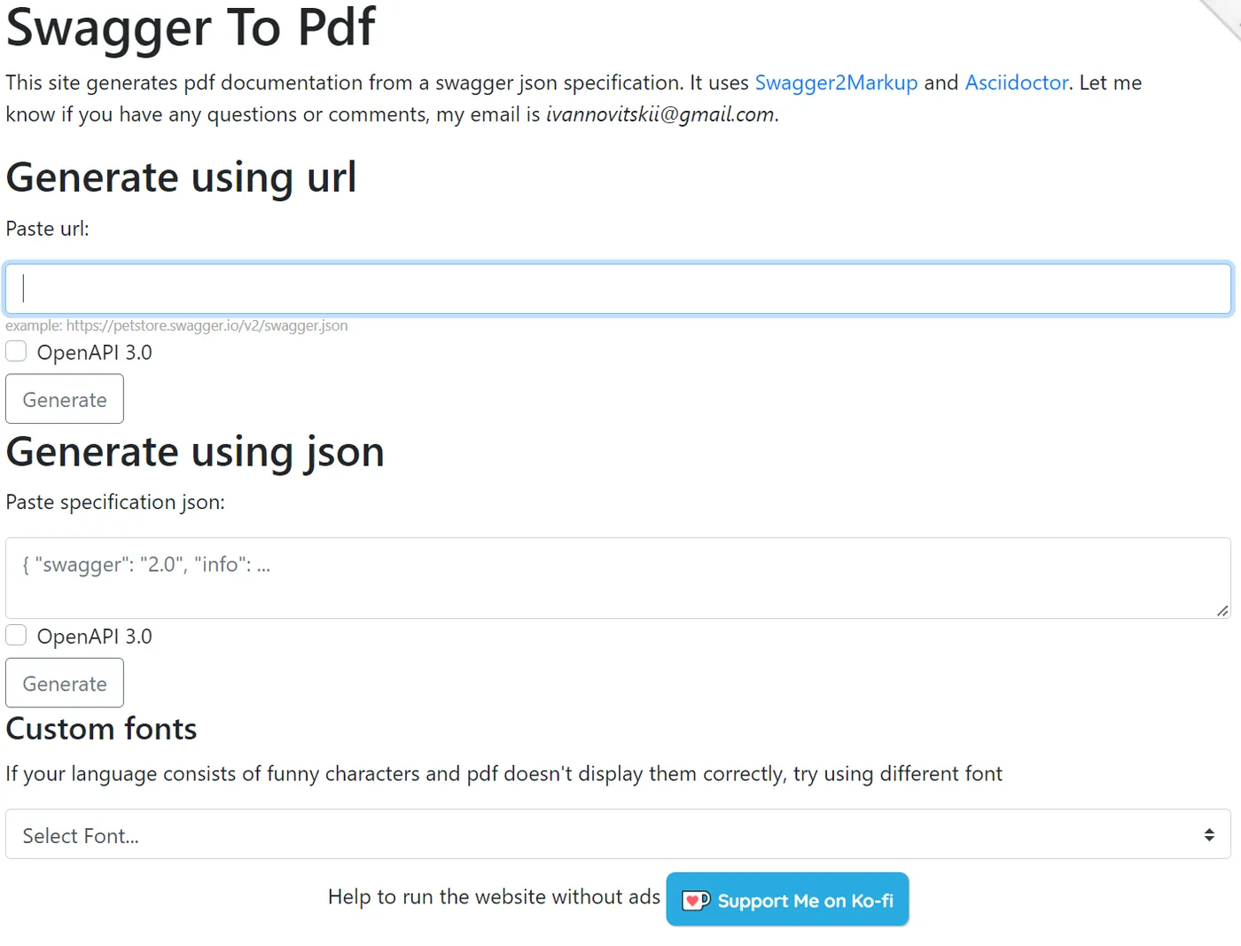This screenshot has height=946, width=1241.
Task: Enable OpenAPI 3.0 checkbox under url field
Action: point(16,351)
